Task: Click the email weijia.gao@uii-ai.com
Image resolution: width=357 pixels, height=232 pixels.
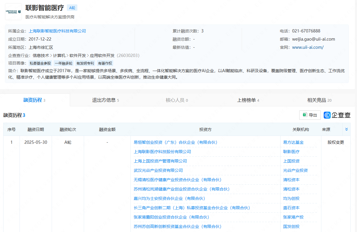Action: click(314, 39)
